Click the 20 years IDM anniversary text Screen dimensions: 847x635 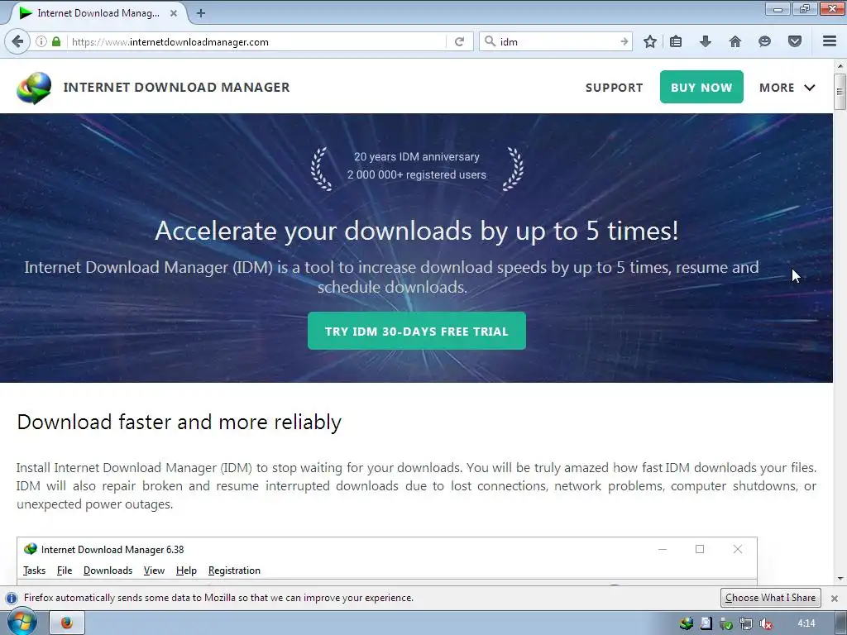[417, 156]
